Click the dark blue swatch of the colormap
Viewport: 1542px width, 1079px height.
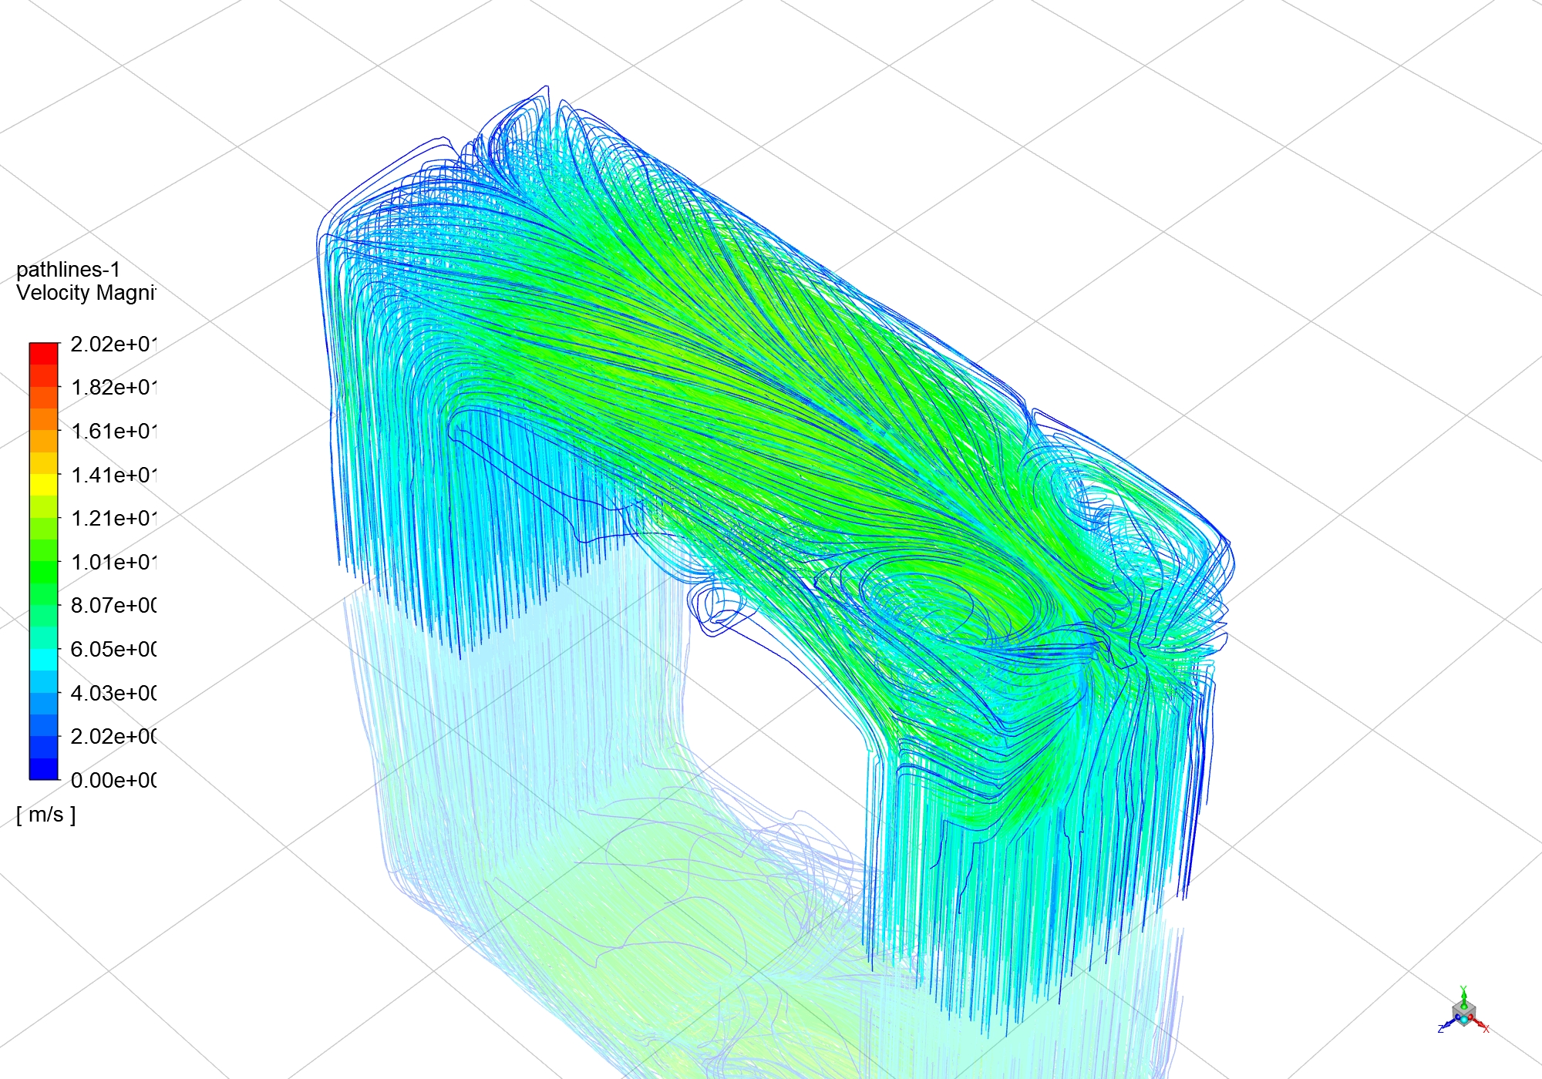44,768
